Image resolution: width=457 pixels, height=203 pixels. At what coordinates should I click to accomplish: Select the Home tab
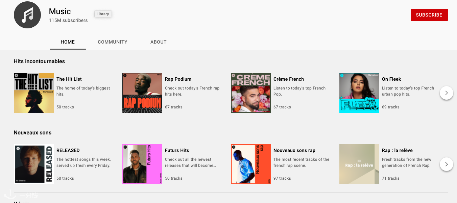point(68,42)
